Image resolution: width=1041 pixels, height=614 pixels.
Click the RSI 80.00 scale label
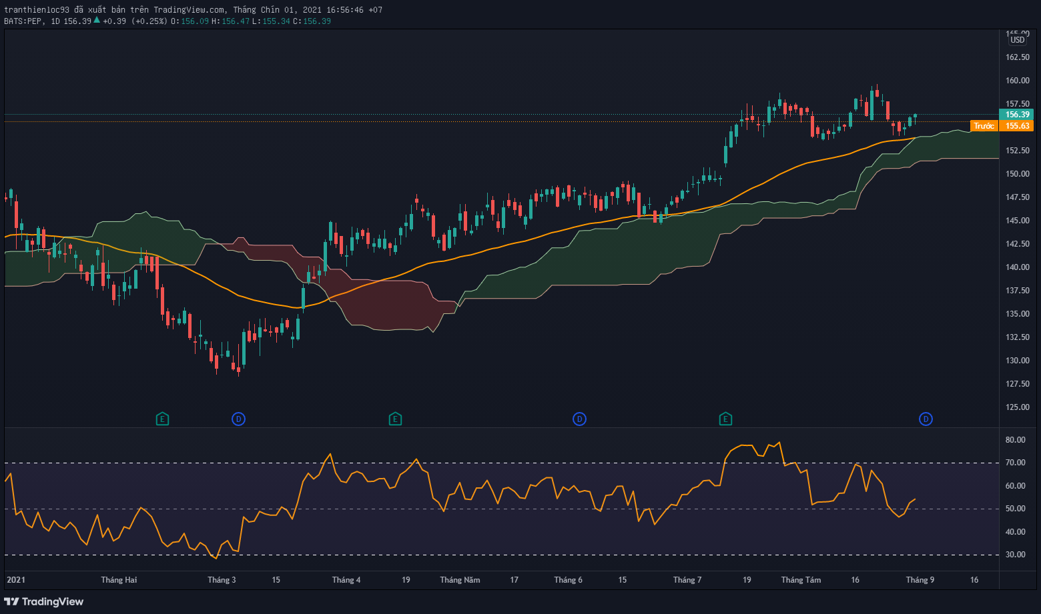pyautogui.click(x=1016, y=440)
